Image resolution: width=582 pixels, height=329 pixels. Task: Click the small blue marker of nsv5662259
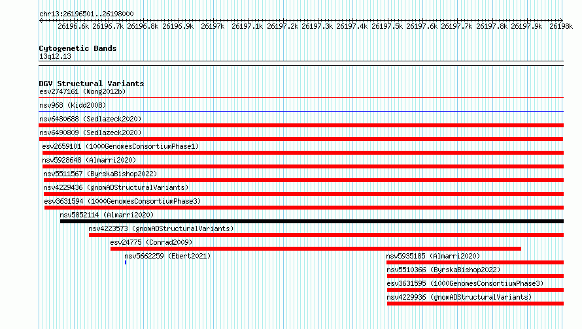click(126, 262)
